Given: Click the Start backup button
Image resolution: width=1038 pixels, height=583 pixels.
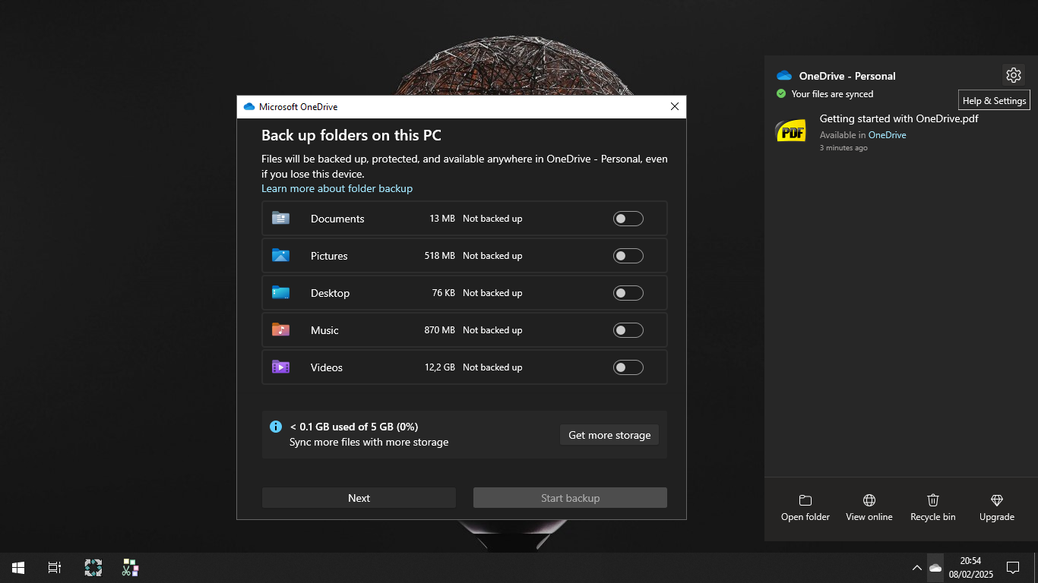Looking at the screenshot, I should [570, 498].
